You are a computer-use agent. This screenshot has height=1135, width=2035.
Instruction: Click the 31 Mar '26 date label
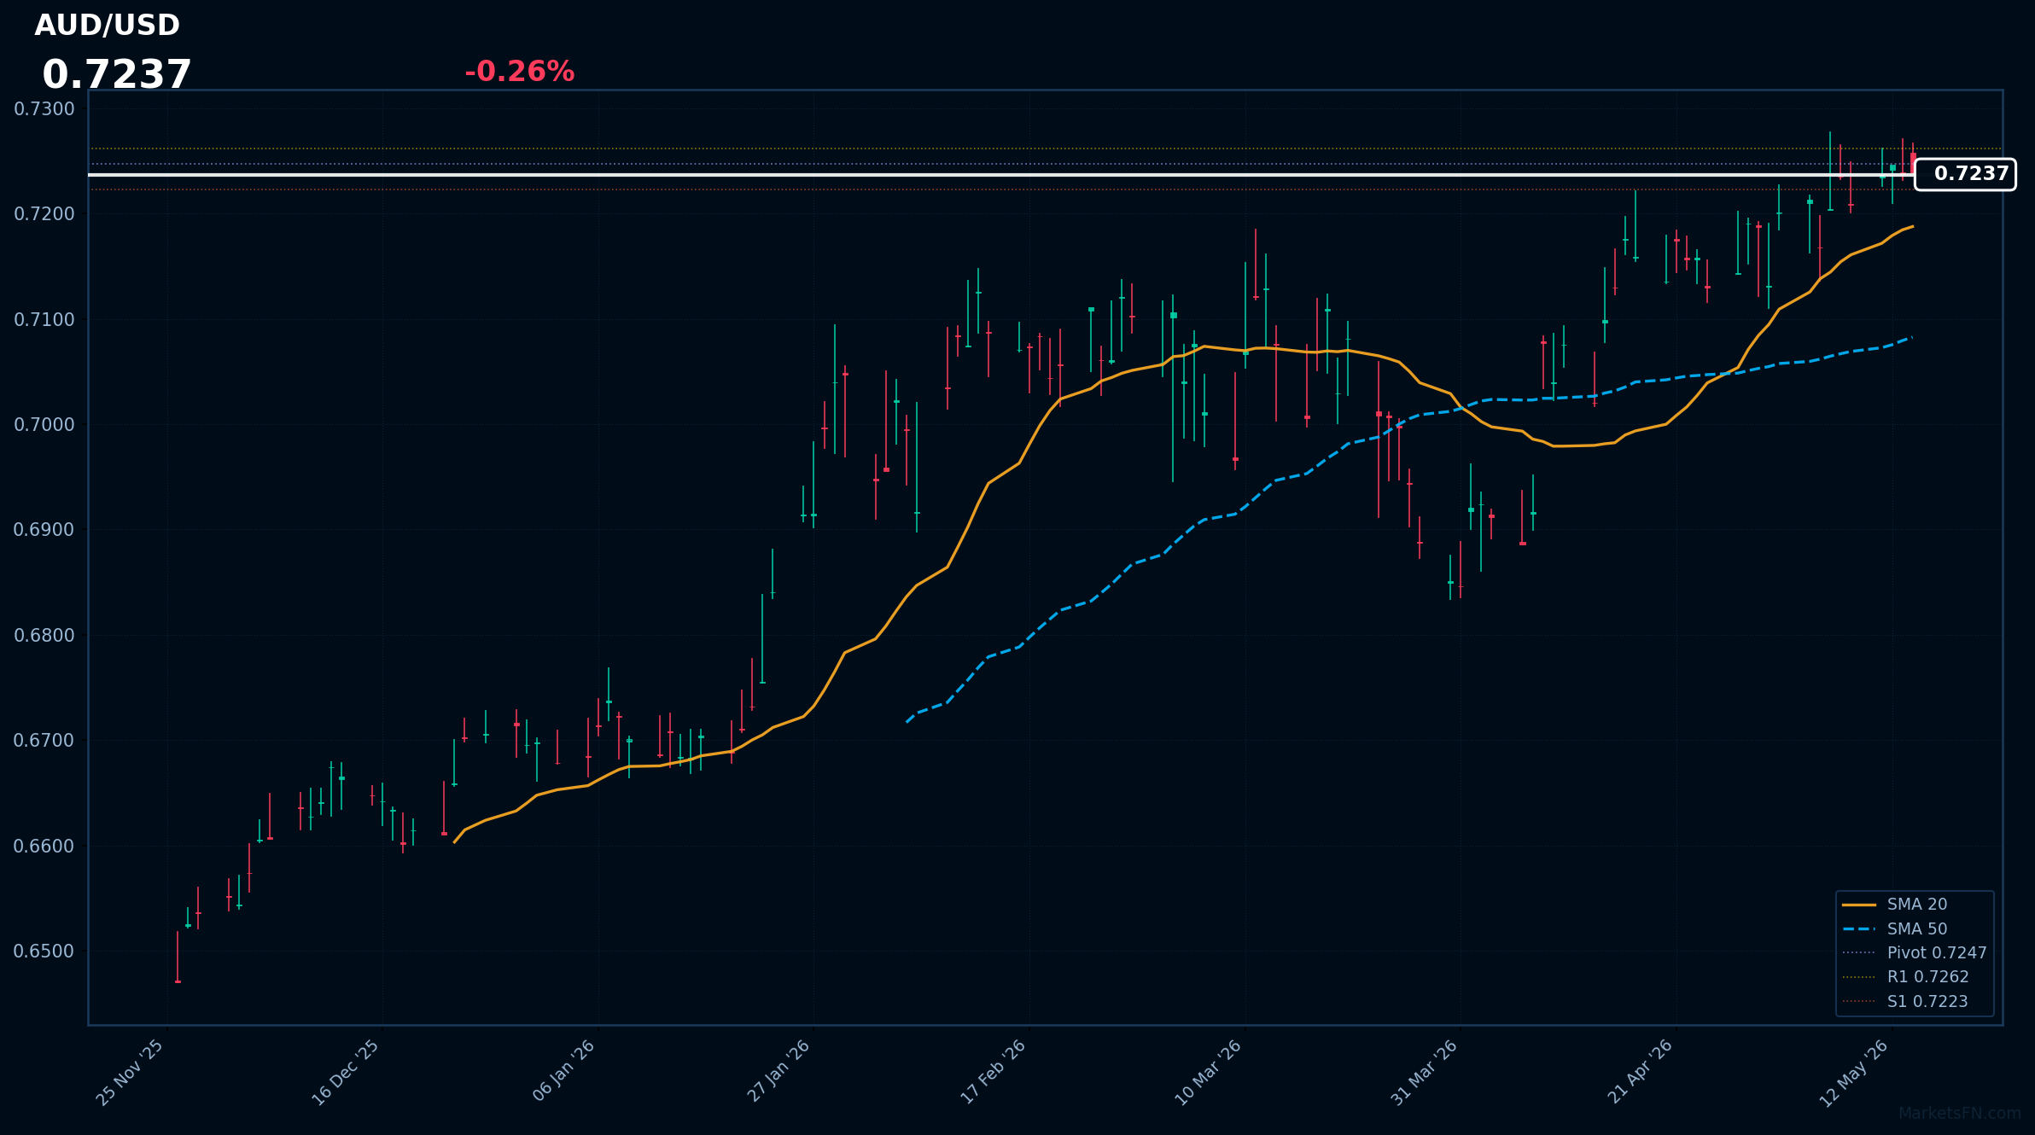point(1424,1073)
